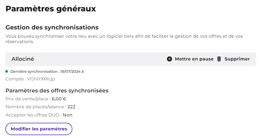
Task: Click the gray Allociné banner background
Action: [x=100, y=59]
